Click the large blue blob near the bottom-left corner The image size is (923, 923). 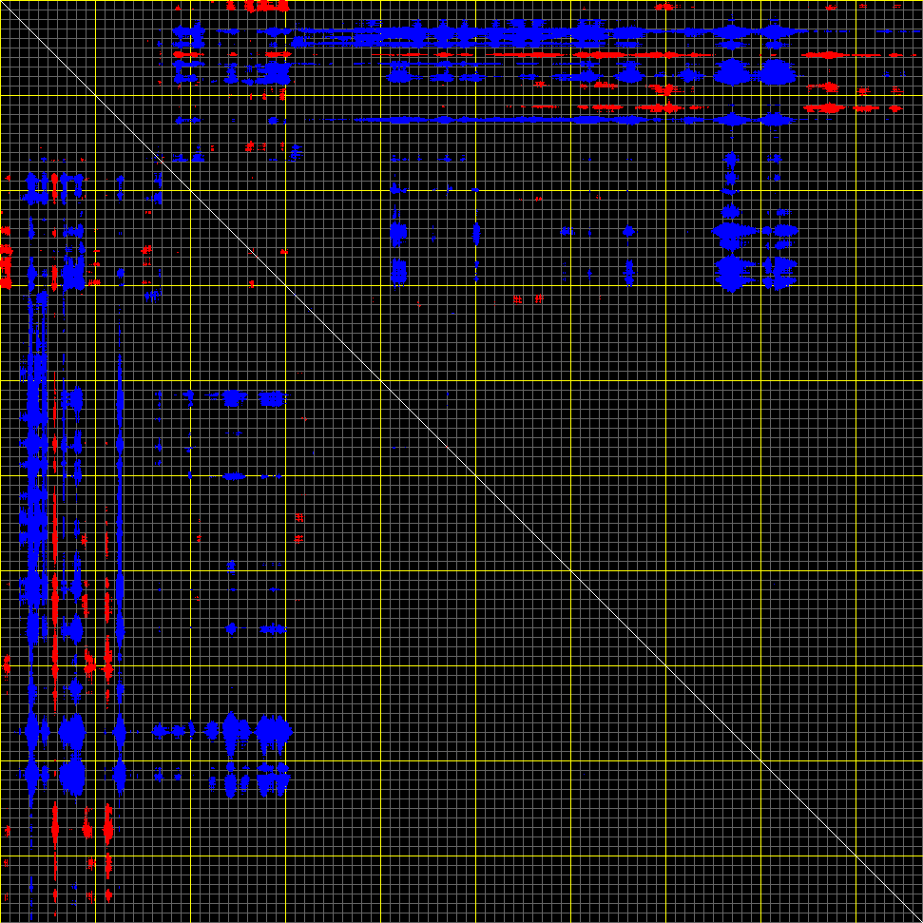[72, 777]
